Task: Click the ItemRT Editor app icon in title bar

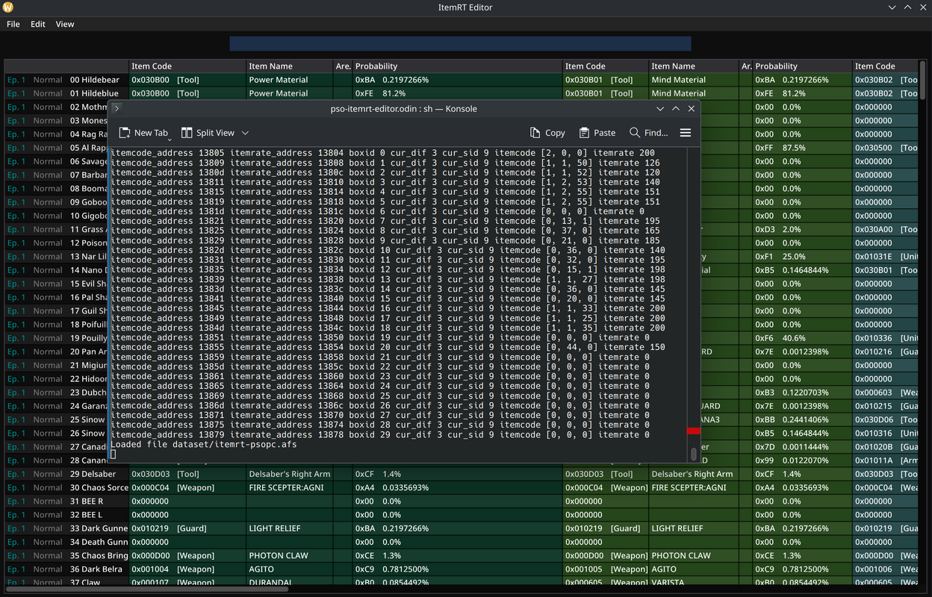Action: pyautogui.click(x=7, y=7)
